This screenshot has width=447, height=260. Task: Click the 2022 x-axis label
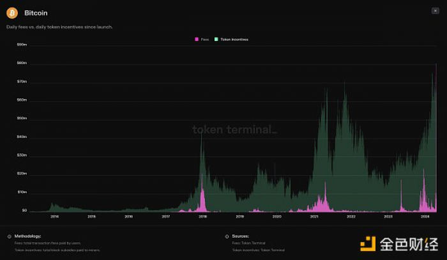coord(351,217)
